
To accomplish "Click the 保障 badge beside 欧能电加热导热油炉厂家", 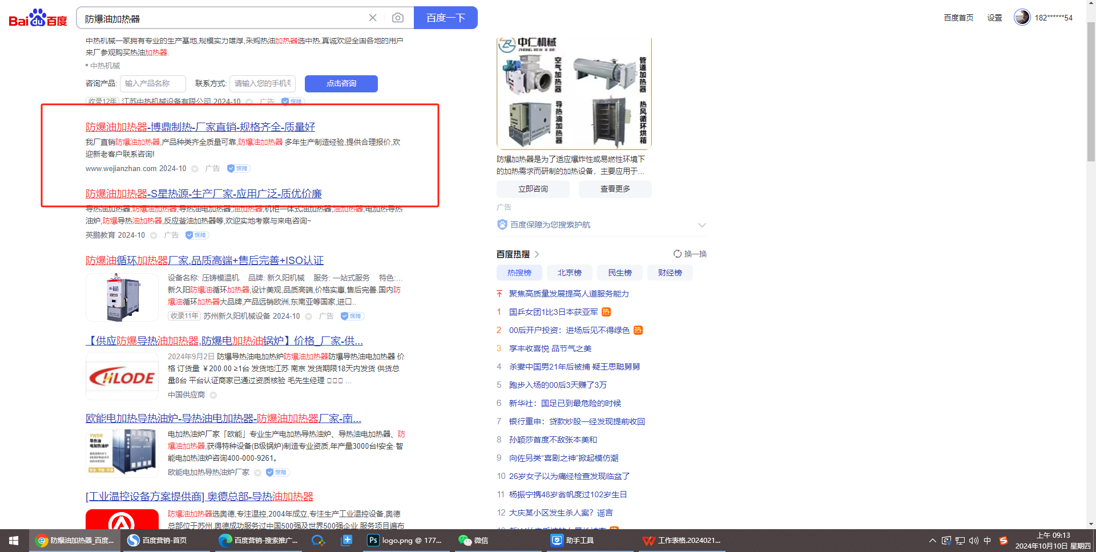I will tap(277, 472).
